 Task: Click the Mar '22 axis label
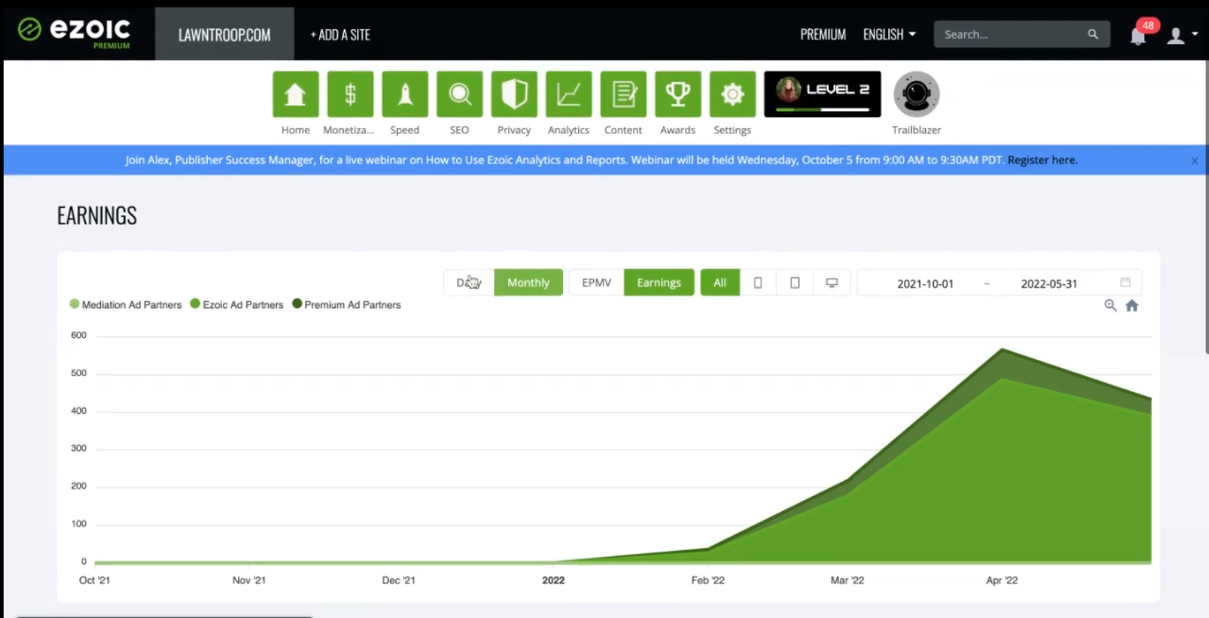847,581
